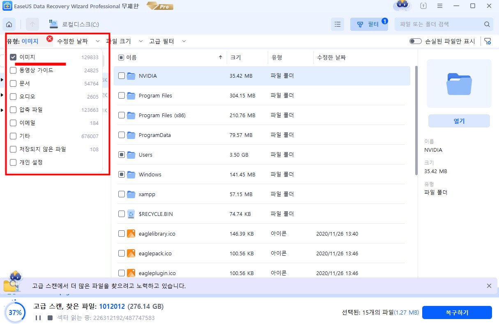This screenshot has width=499, height=324.
Task: Click the file or folder search field
Action: pos(439,24)
